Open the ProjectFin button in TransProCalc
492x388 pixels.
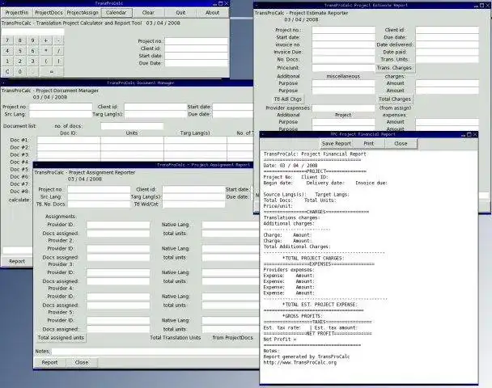click(x=17, y=13)
